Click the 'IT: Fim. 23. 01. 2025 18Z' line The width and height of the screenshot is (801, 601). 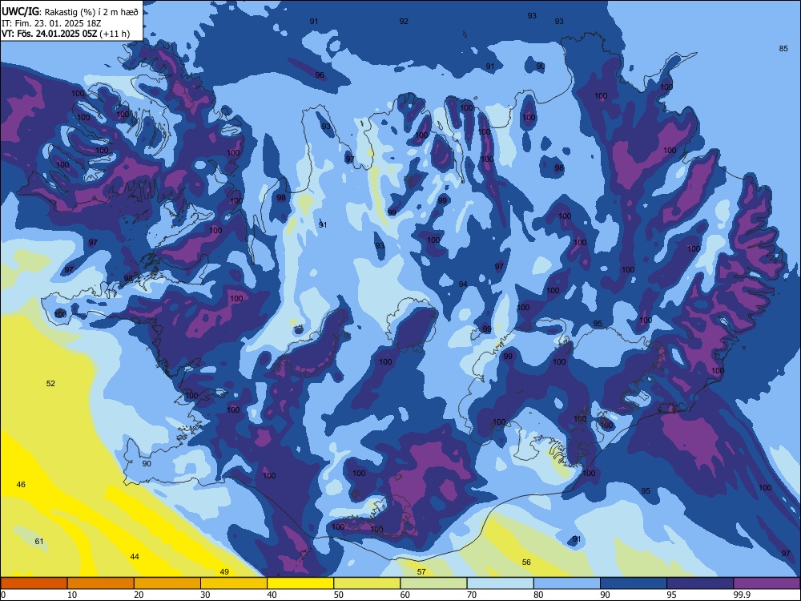[x=50, y=23]
